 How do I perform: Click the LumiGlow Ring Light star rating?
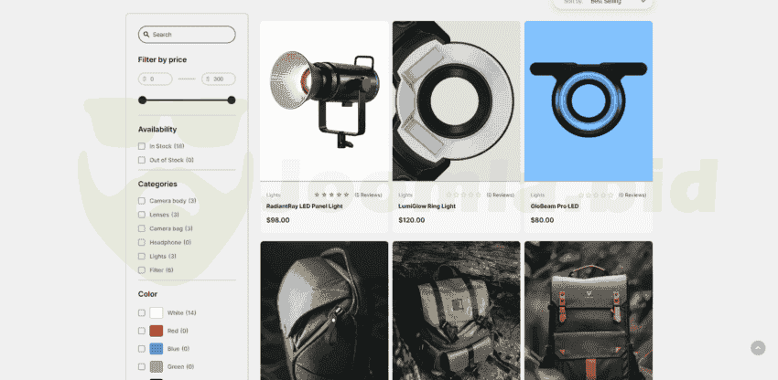pyautogui.click(x=464, y=195)
